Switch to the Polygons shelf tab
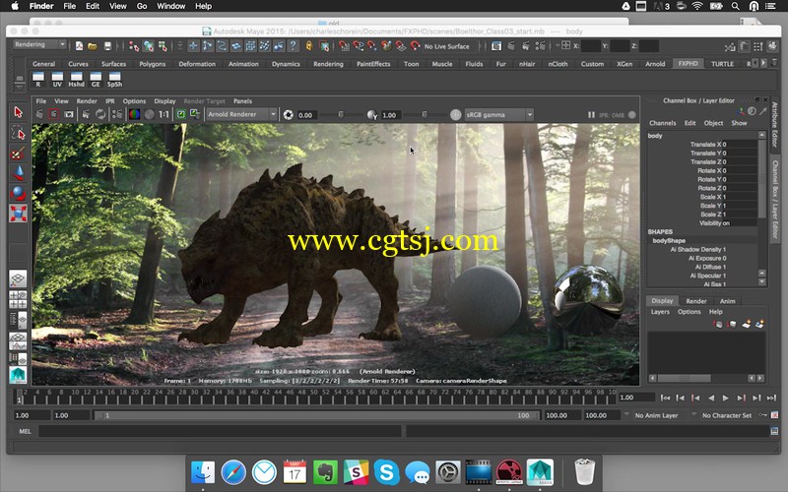The height and width of the screenshot is (492, 788). [153, 64]
